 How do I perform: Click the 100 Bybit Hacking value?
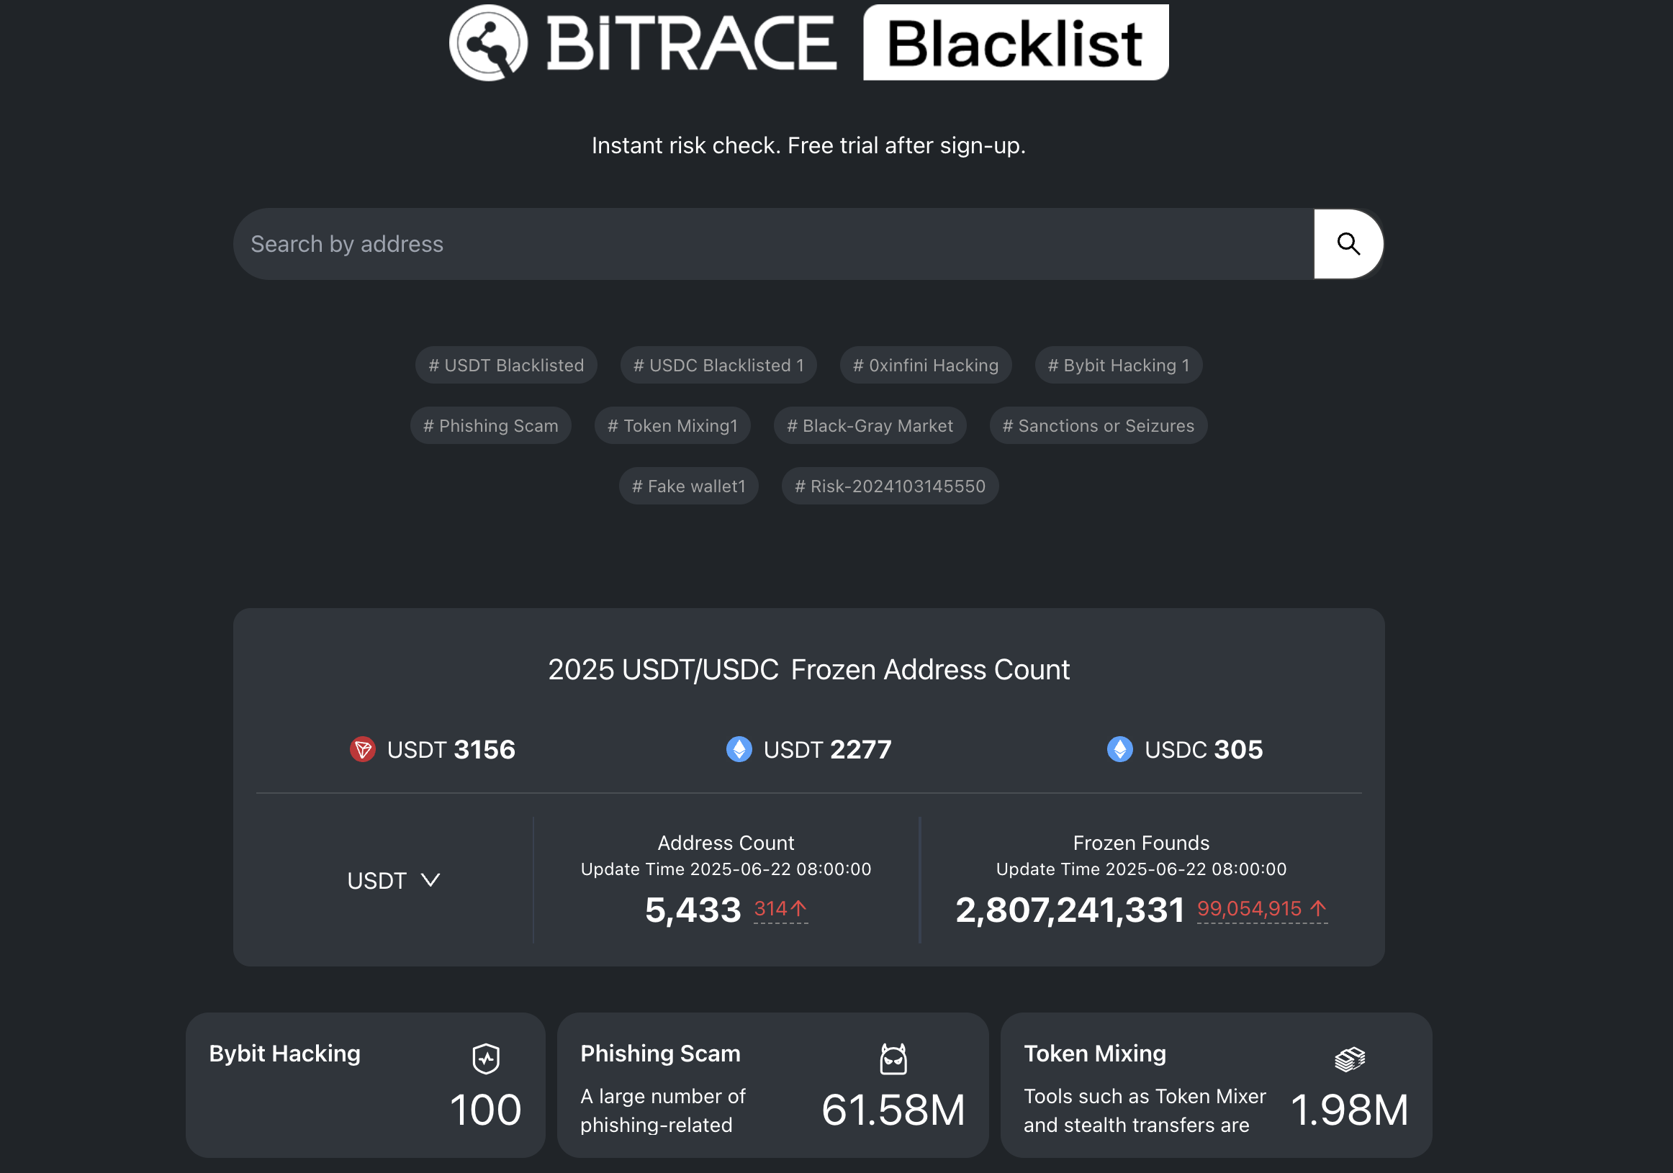(x=486, y=1110)
